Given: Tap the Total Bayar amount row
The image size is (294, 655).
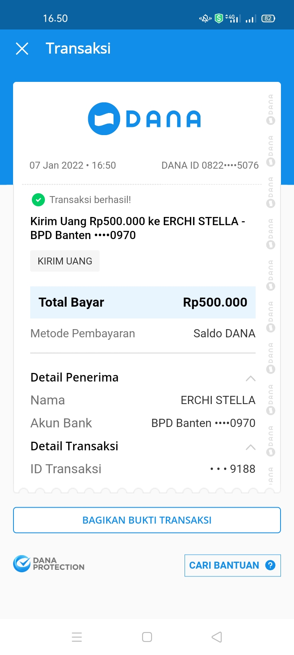Looking at the screenshot, I should pos(143,303).
